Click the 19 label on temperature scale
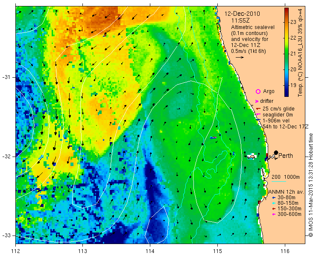 pos(293,85)
